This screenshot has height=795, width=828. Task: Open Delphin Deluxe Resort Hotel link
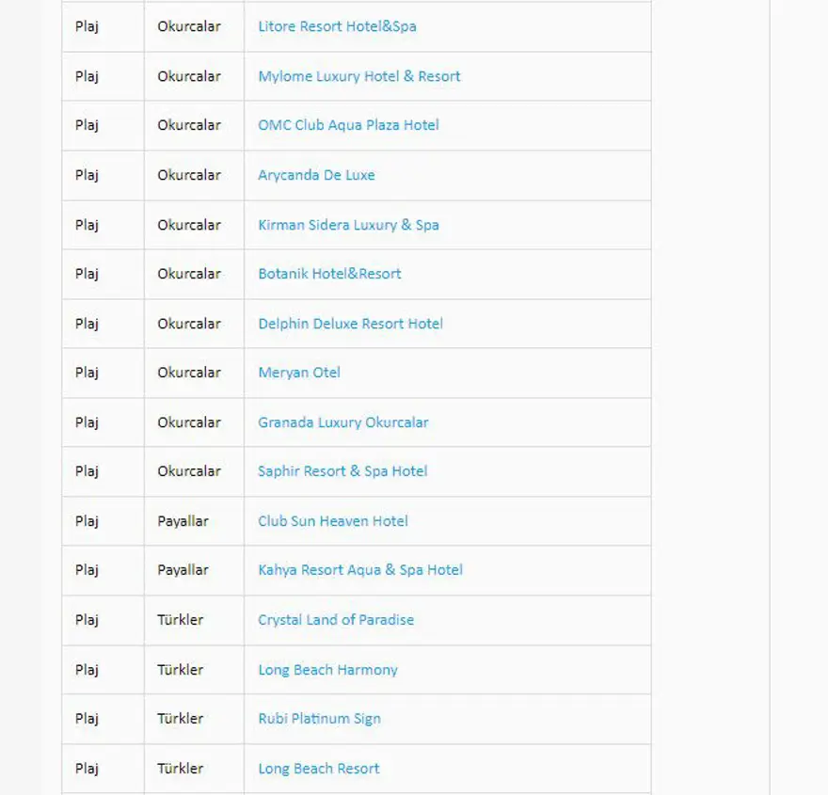coord(350,324)
